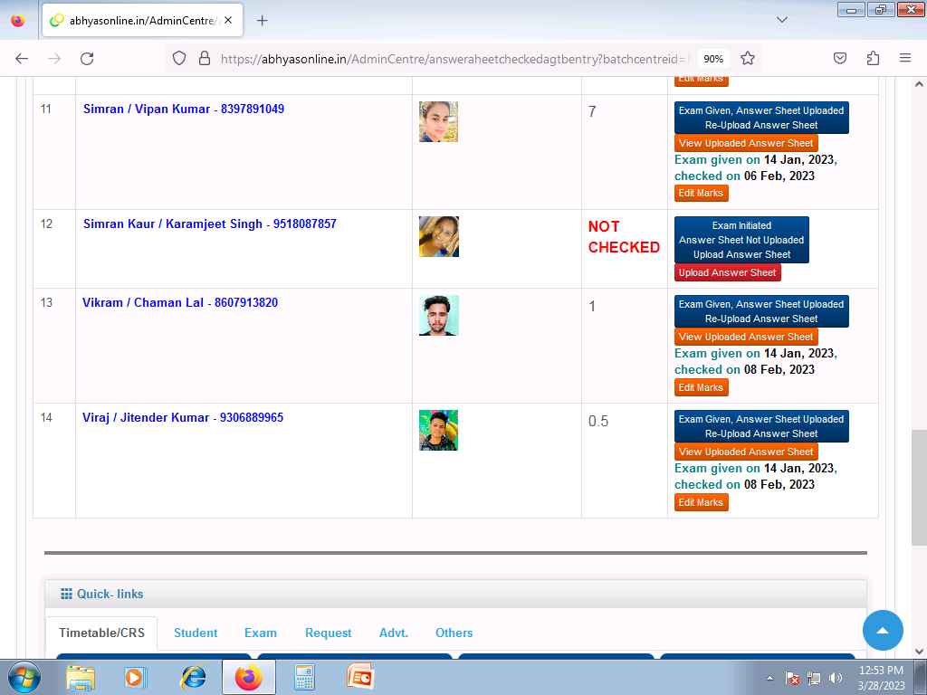This screenshot has height=695, width=927.
Task: Switch to the Student quick-links tab
Action: click(x=196, y=633)
